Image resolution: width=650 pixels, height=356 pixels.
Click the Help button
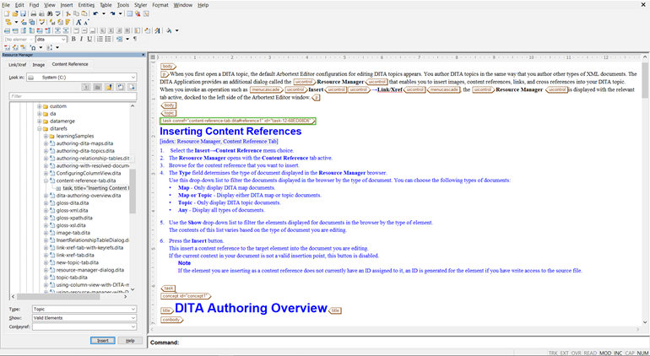click(130, 341)
